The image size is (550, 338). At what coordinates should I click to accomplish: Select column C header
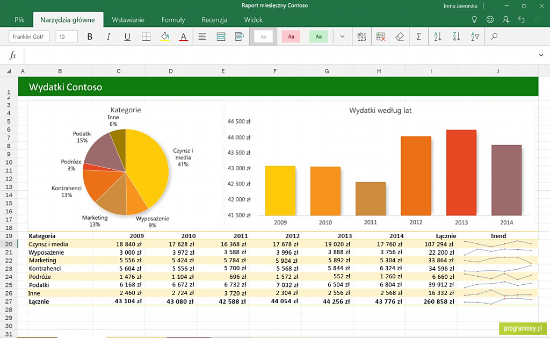(119, 71)
